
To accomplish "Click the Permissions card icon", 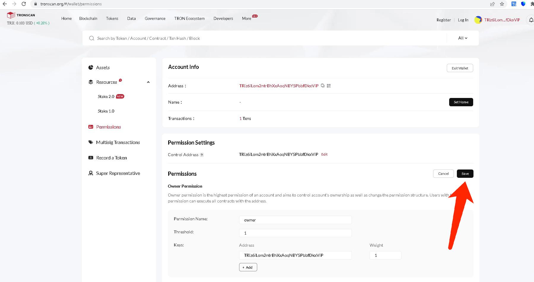I will 91,127.
